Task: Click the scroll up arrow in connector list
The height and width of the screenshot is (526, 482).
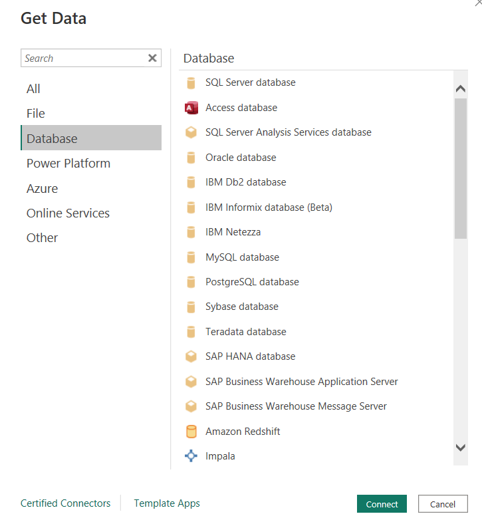Action: pos(460,88)
